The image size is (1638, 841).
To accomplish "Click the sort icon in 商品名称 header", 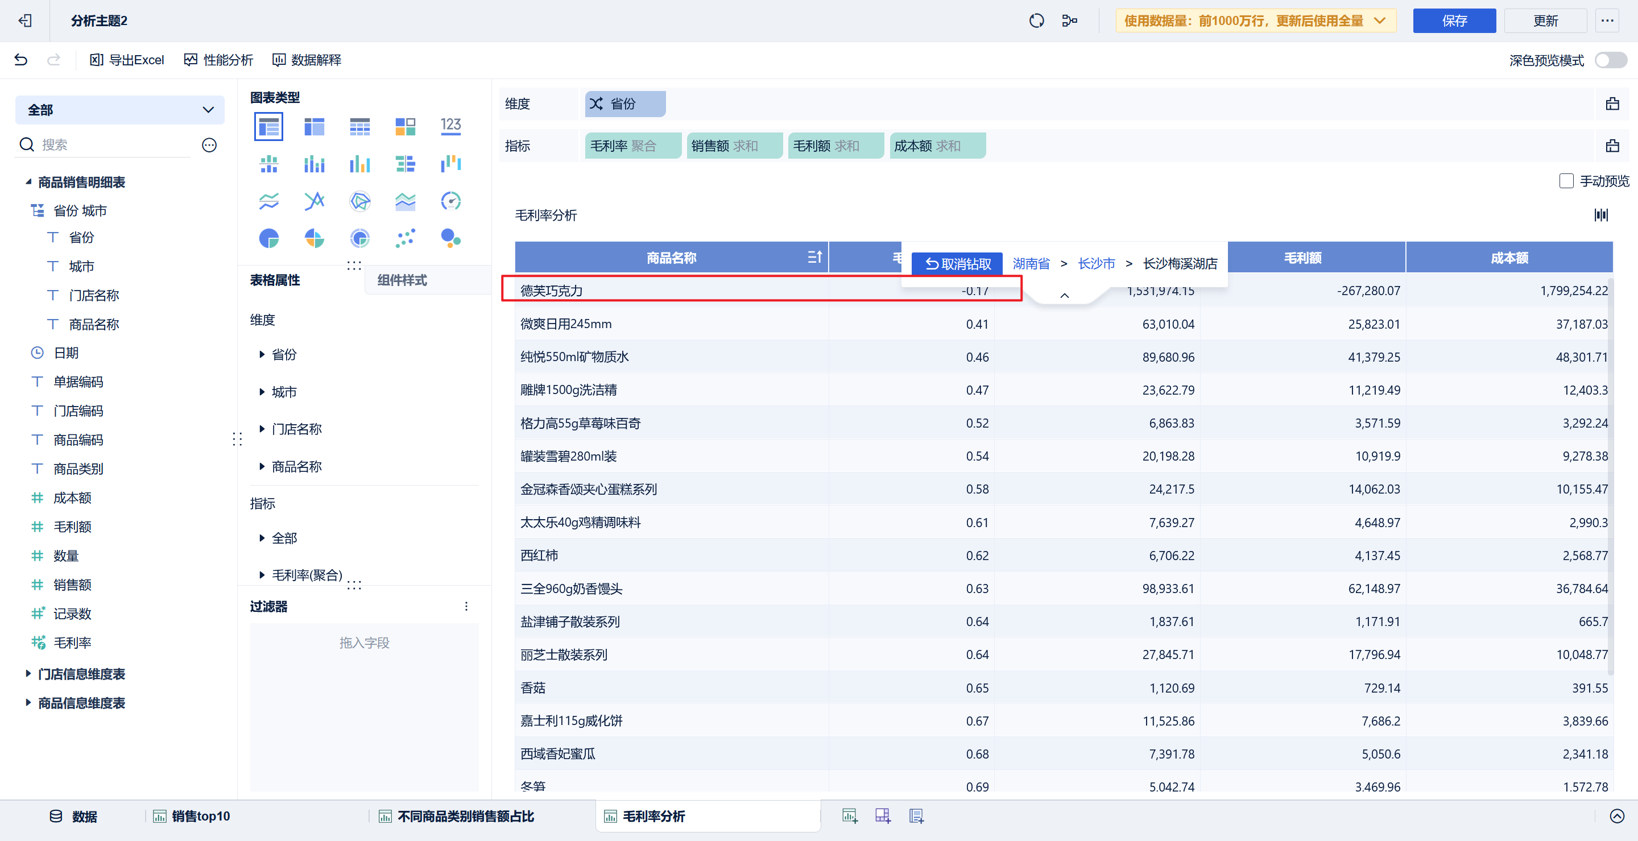I will (x=814, y=258).
